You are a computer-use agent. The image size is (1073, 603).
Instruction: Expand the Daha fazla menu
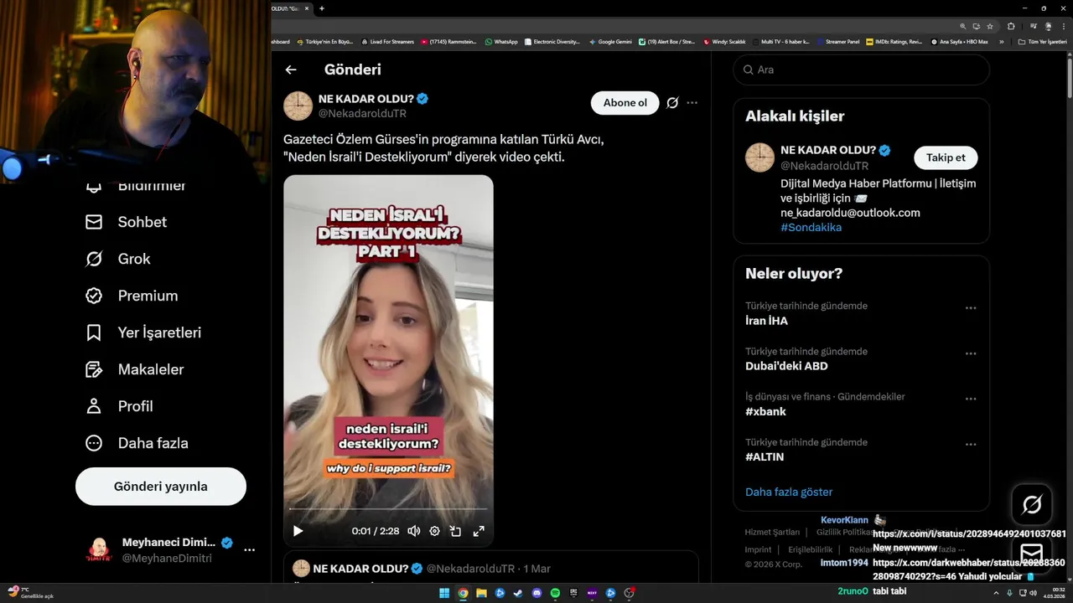pos(137,443)
